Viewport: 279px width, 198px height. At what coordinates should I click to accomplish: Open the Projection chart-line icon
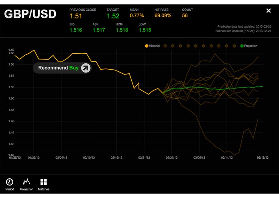click(x=26, y=182)
